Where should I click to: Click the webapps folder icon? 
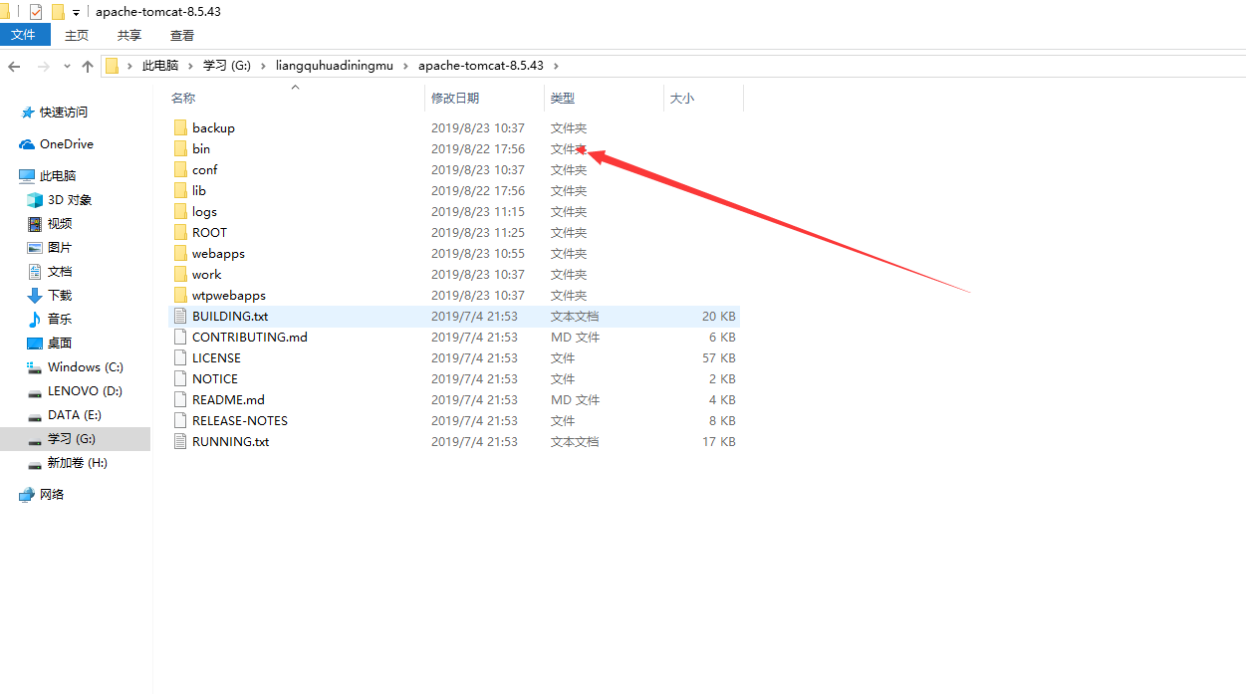[180, 253]
